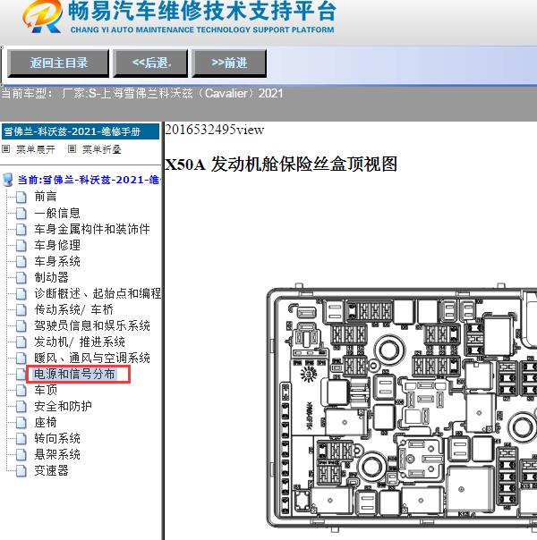Viewport: 537px width, 540px height.
Task: Click the icon beside 菜单折叠
Action: (x=72, y=149)
